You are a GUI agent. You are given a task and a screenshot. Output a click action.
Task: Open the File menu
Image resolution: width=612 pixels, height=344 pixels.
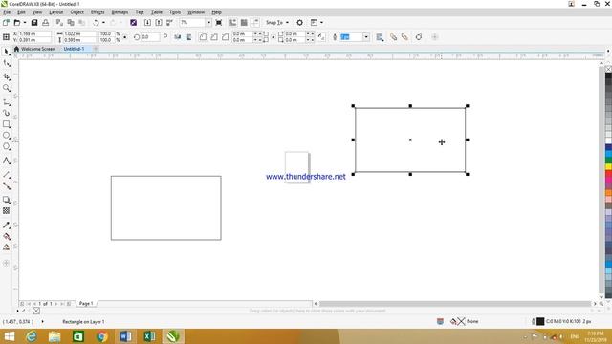click(x=7, y=12)
